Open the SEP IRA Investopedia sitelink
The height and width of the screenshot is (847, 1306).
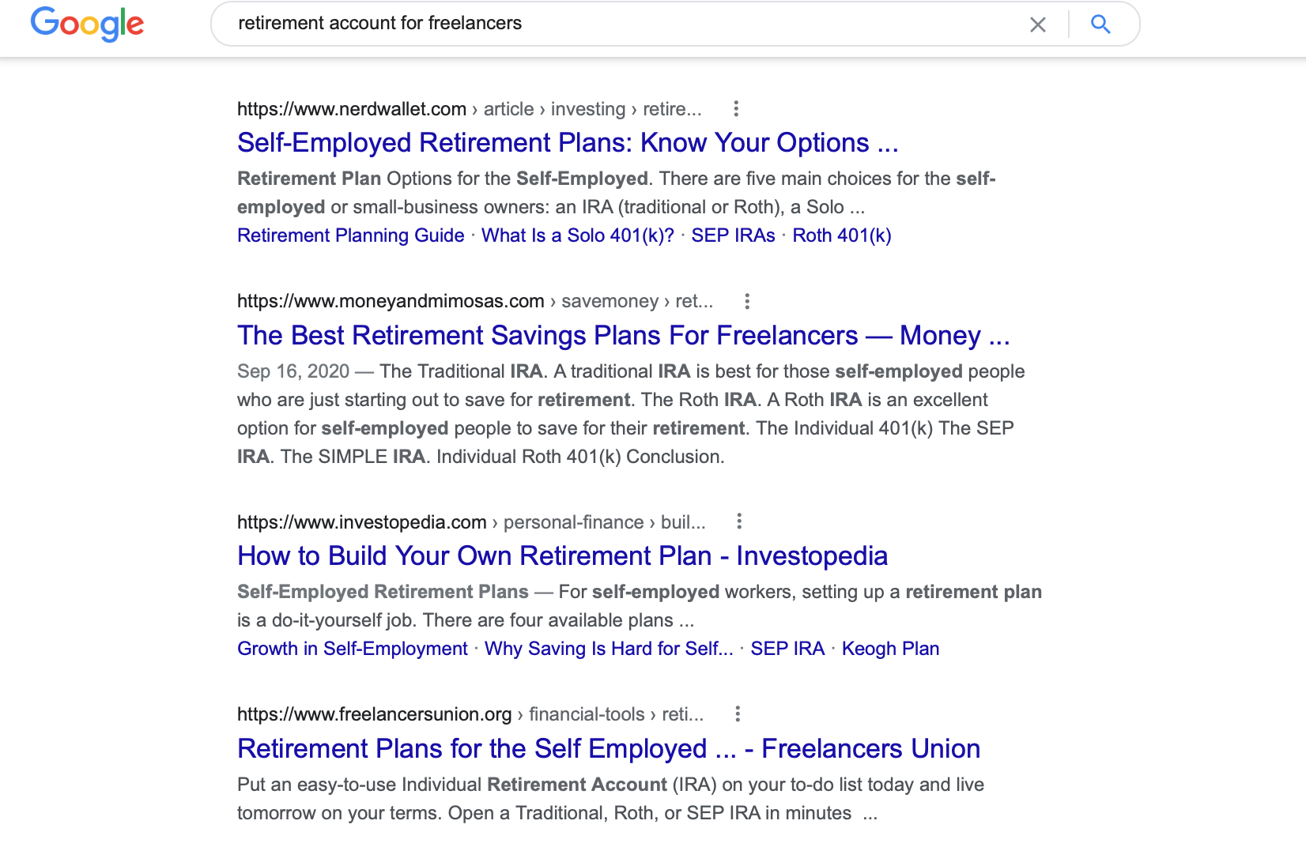pos(787,649)
